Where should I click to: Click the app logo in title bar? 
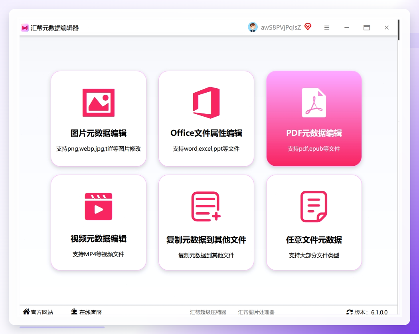(25, 28)
